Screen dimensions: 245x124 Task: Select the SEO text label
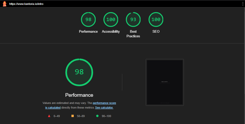coord(156,32)
